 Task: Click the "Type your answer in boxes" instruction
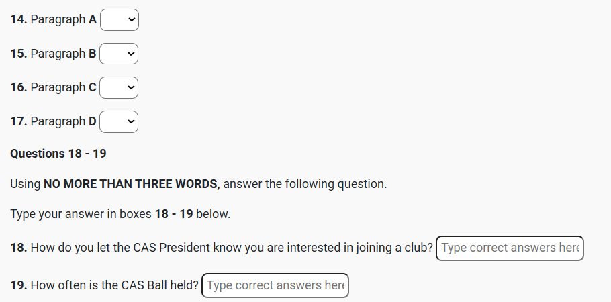[x=81, y=215]
